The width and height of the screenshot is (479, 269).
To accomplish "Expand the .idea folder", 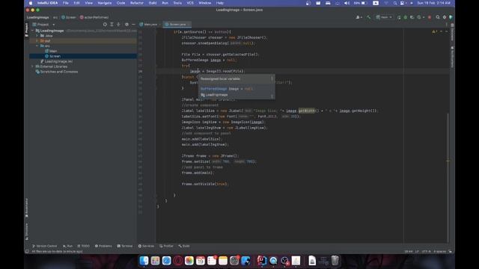I will [37, 36].
